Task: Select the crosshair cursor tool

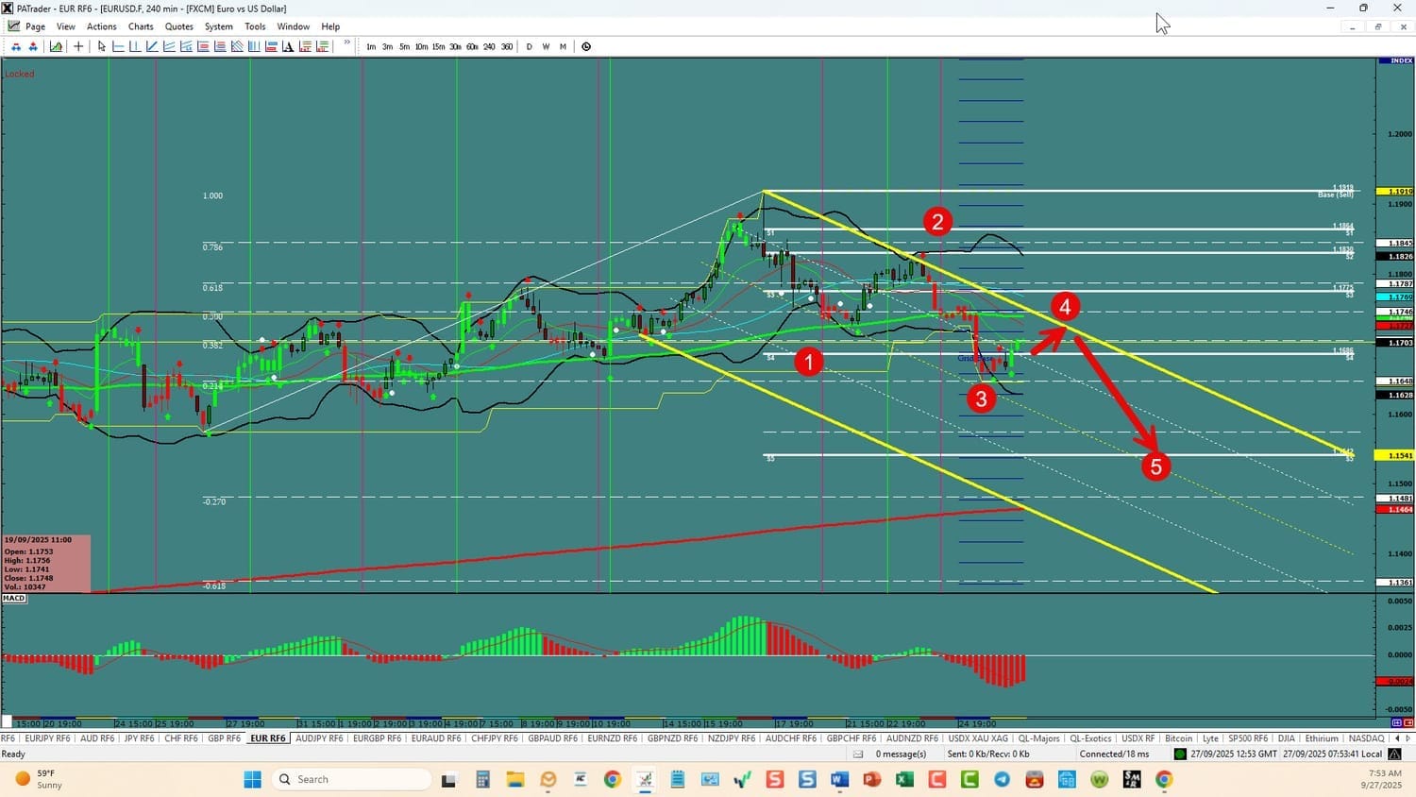Action: [78, 46]
